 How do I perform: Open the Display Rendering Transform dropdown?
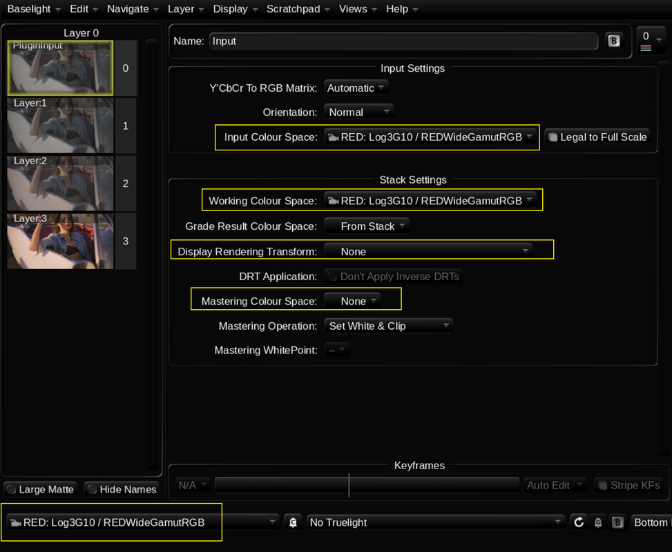click(x=429, y=251)
